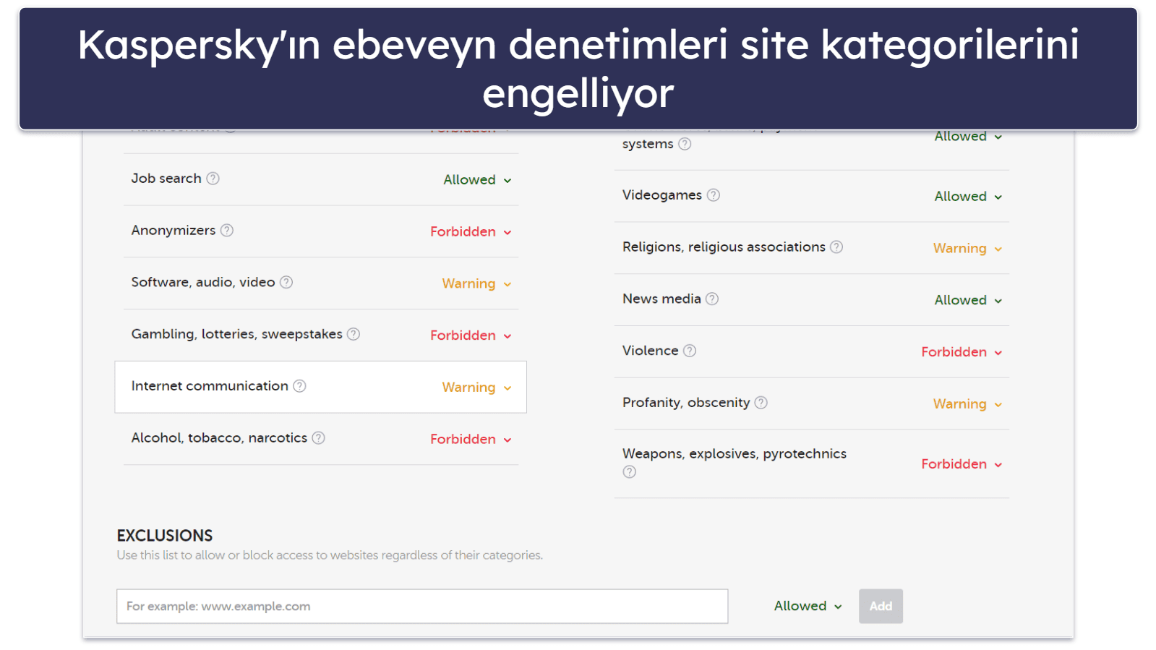The height and width of the screenshot is (650, 1156).
Task: Select the 'Videogames' category label
Action: coord(662,195)
